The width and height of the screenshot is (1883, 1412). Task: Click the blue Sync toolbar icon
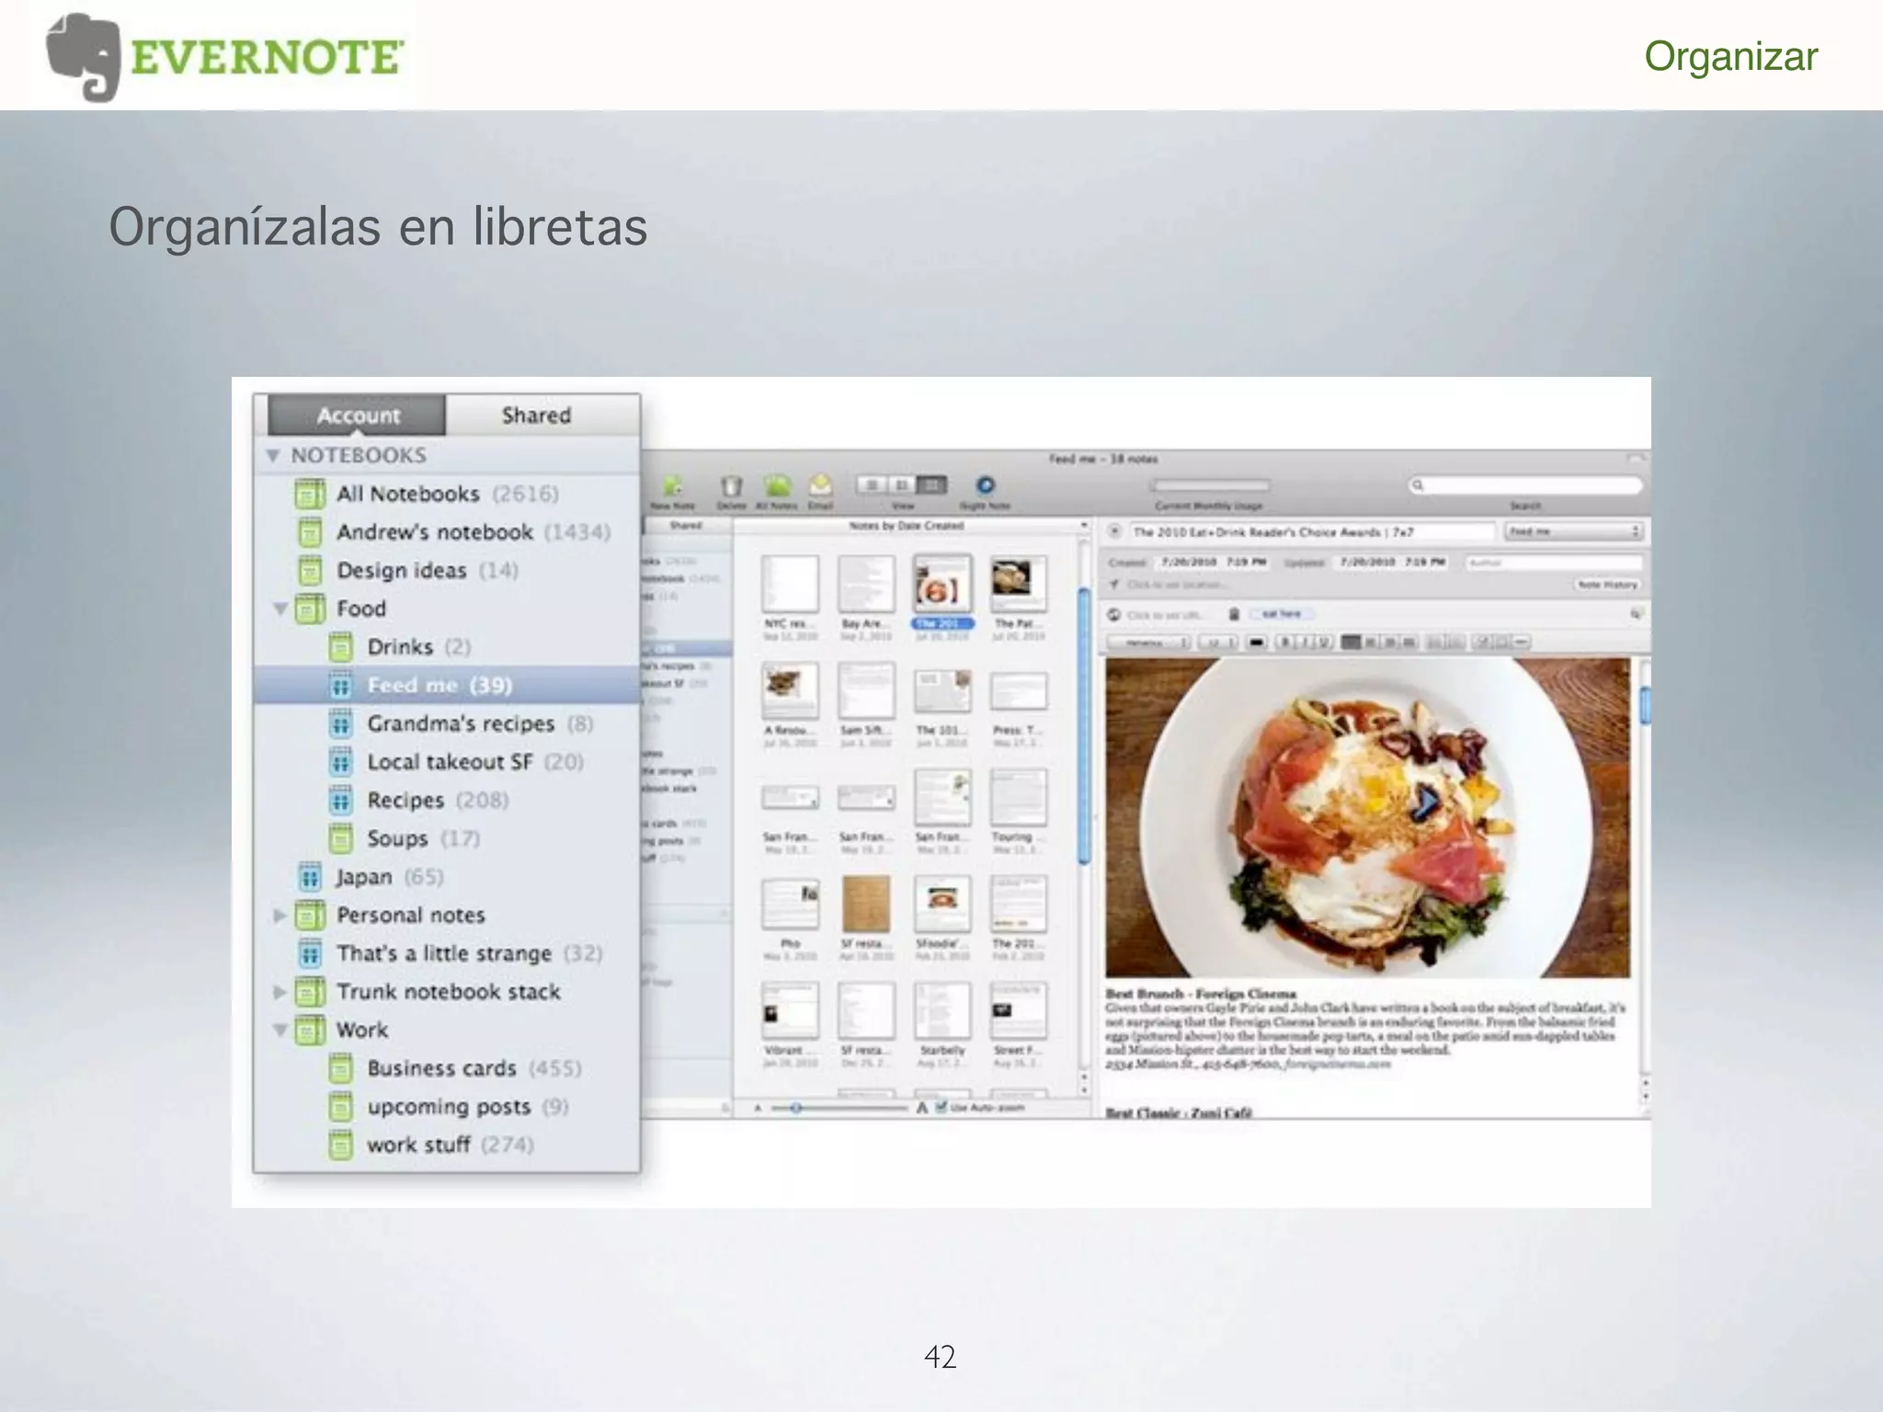(985, 484)
